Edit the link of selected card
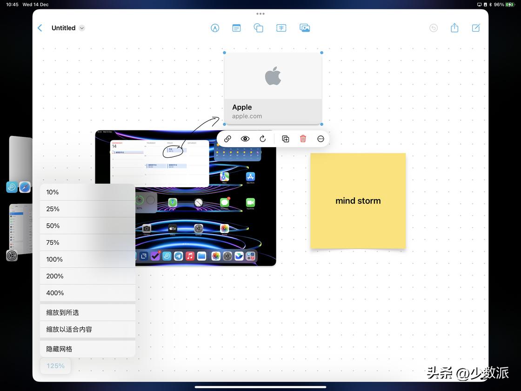Screen dimensions: 521x391 (x=227, y=139)
